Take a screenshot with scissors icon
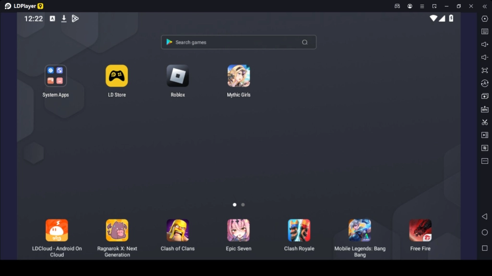The height and width of the screenshot is (276, 492). (484, 122)
